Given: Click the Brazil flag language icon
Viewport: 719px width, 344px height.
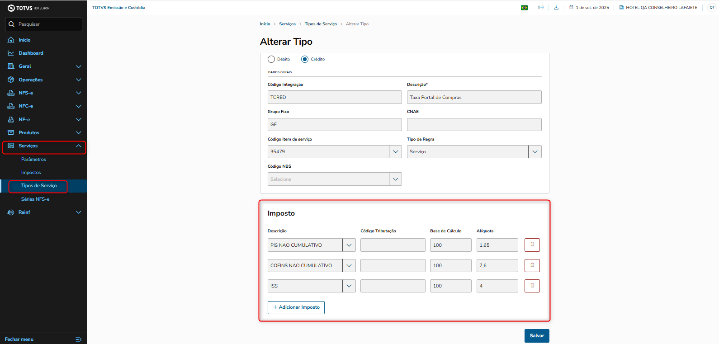Looking at the screenshot, I should point(524,8).
